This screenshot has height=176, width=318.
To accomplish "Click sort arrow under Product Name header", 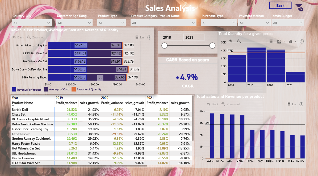I will (x=13, y=106).
